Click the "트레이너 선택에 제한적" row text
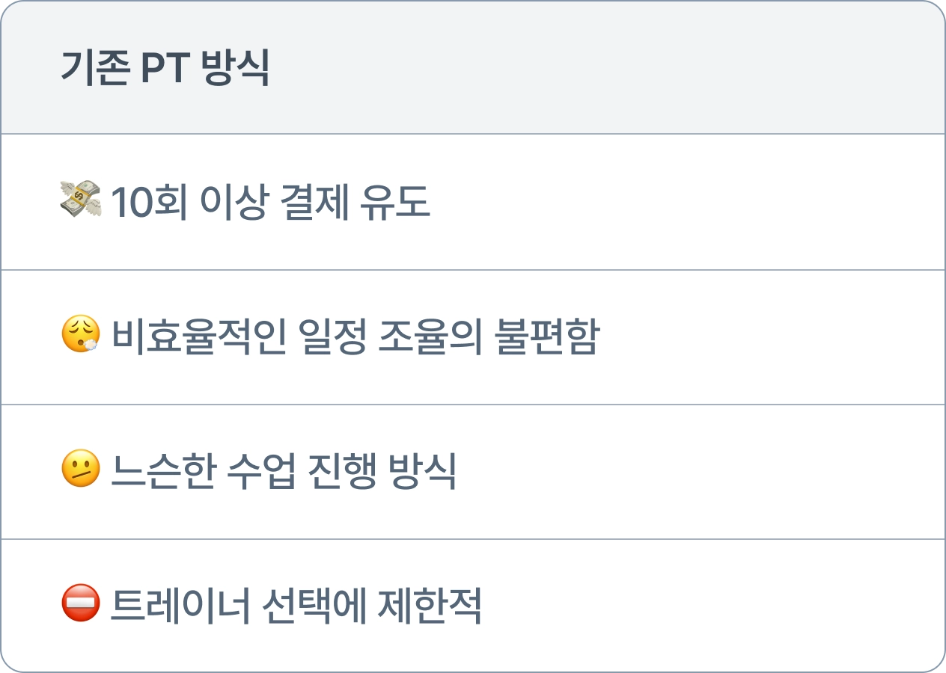The height and width of the screenshot is (673, 946). [296, 606]
